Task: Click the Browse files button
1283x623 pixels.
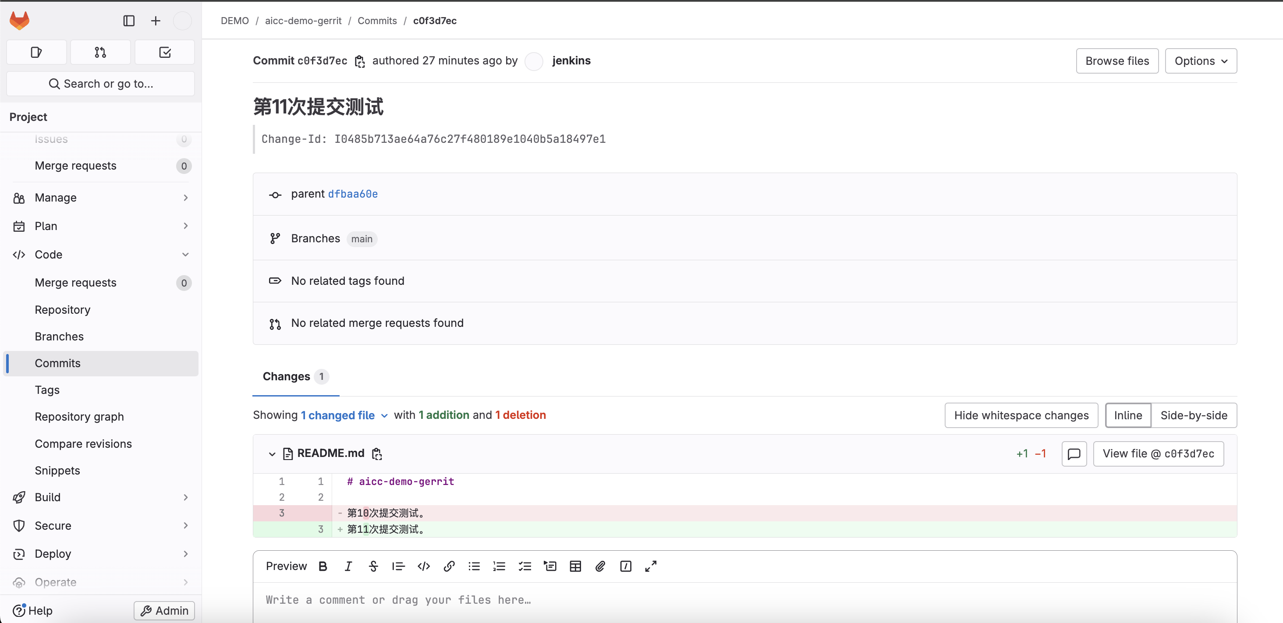Action: (x=1116, y=61)
